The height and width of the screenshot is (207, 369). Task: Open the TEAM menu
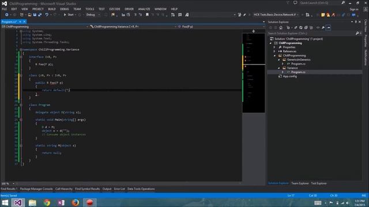tap(77, 9)
